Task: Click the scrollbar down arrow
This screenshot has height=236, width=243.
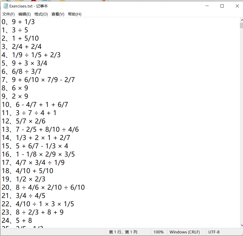Action: tap(241, 225)
